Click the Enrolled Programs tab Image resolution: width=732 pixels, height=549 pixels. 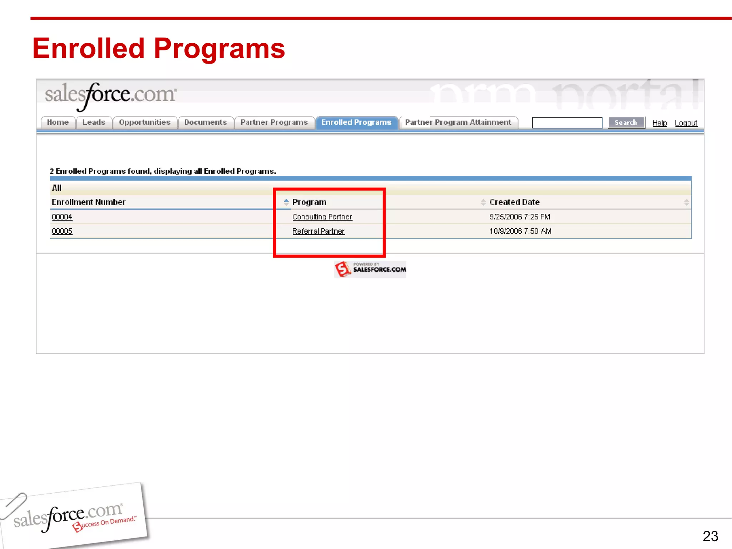[356, 122]
